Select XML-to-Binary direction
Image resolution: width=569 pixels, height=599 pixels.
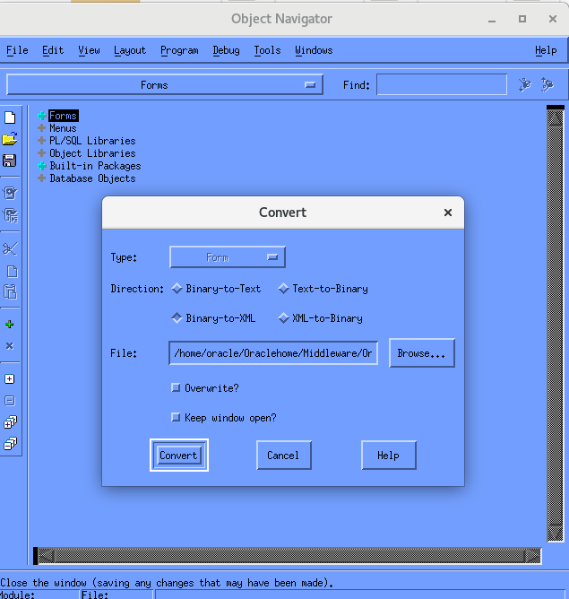320,317
